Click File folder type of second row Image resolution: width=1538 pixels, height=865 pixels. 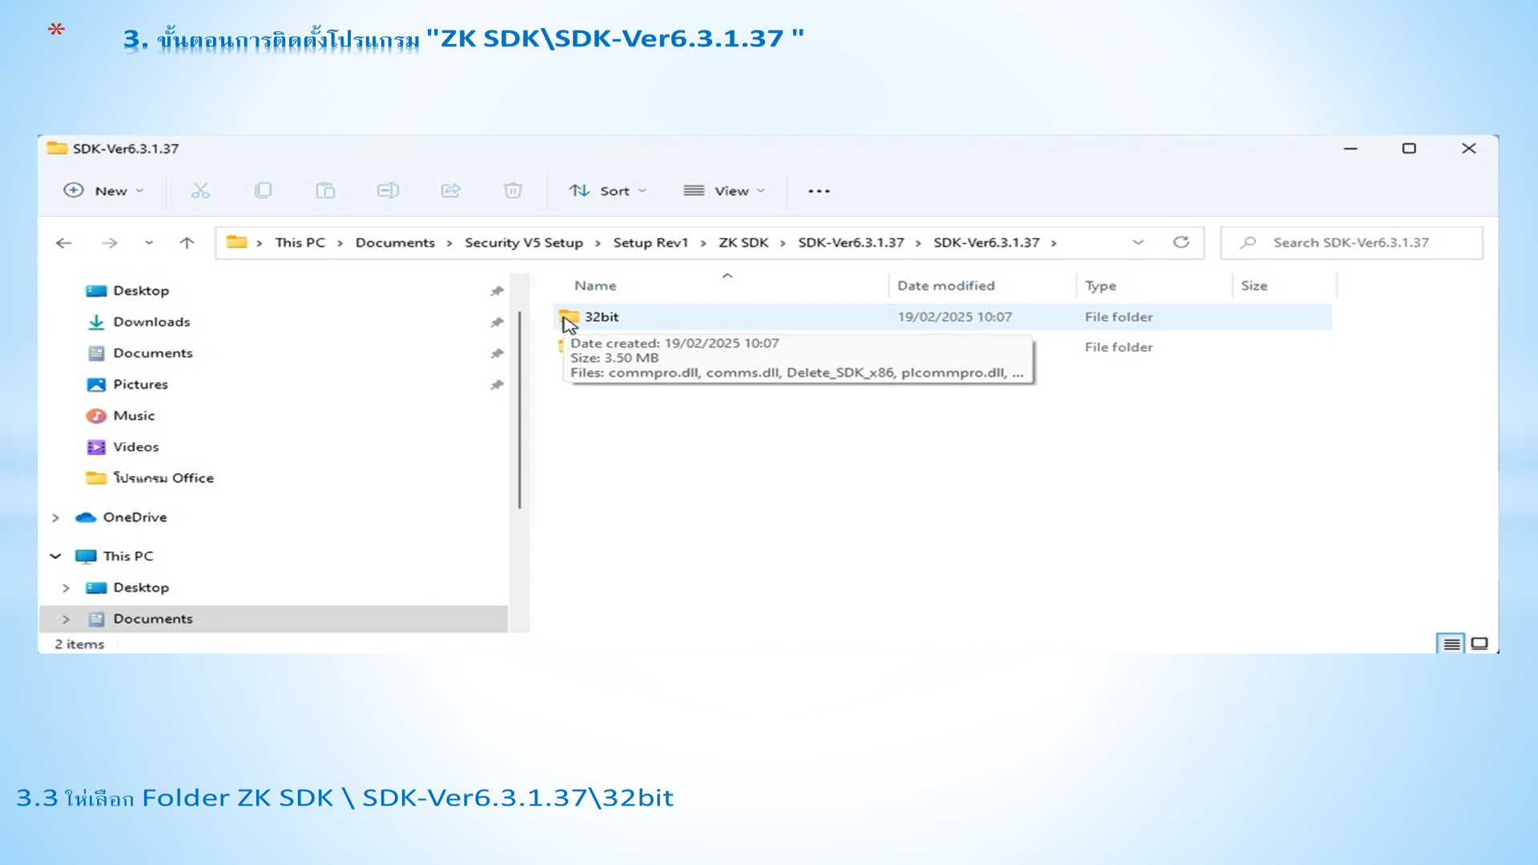(1118, 348)
